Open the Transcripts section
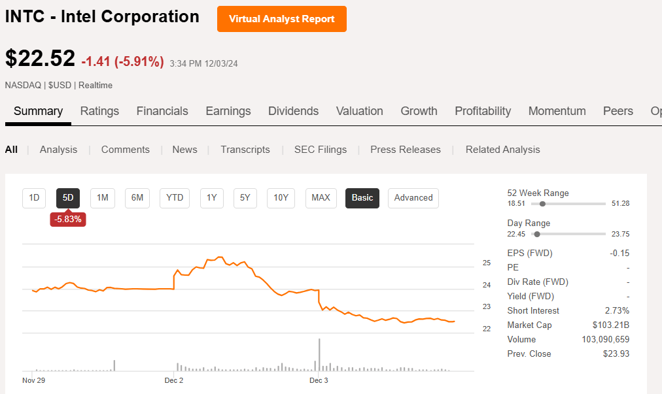This screenshot has width=662, height=394. click(245, 150)
